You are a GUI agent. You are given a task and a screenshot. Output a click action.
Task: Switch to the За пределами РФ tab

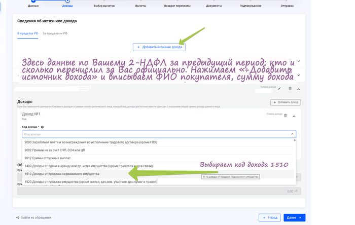55,33
